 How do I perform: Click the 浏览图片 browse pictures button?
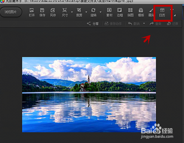(x=11, y=12)
